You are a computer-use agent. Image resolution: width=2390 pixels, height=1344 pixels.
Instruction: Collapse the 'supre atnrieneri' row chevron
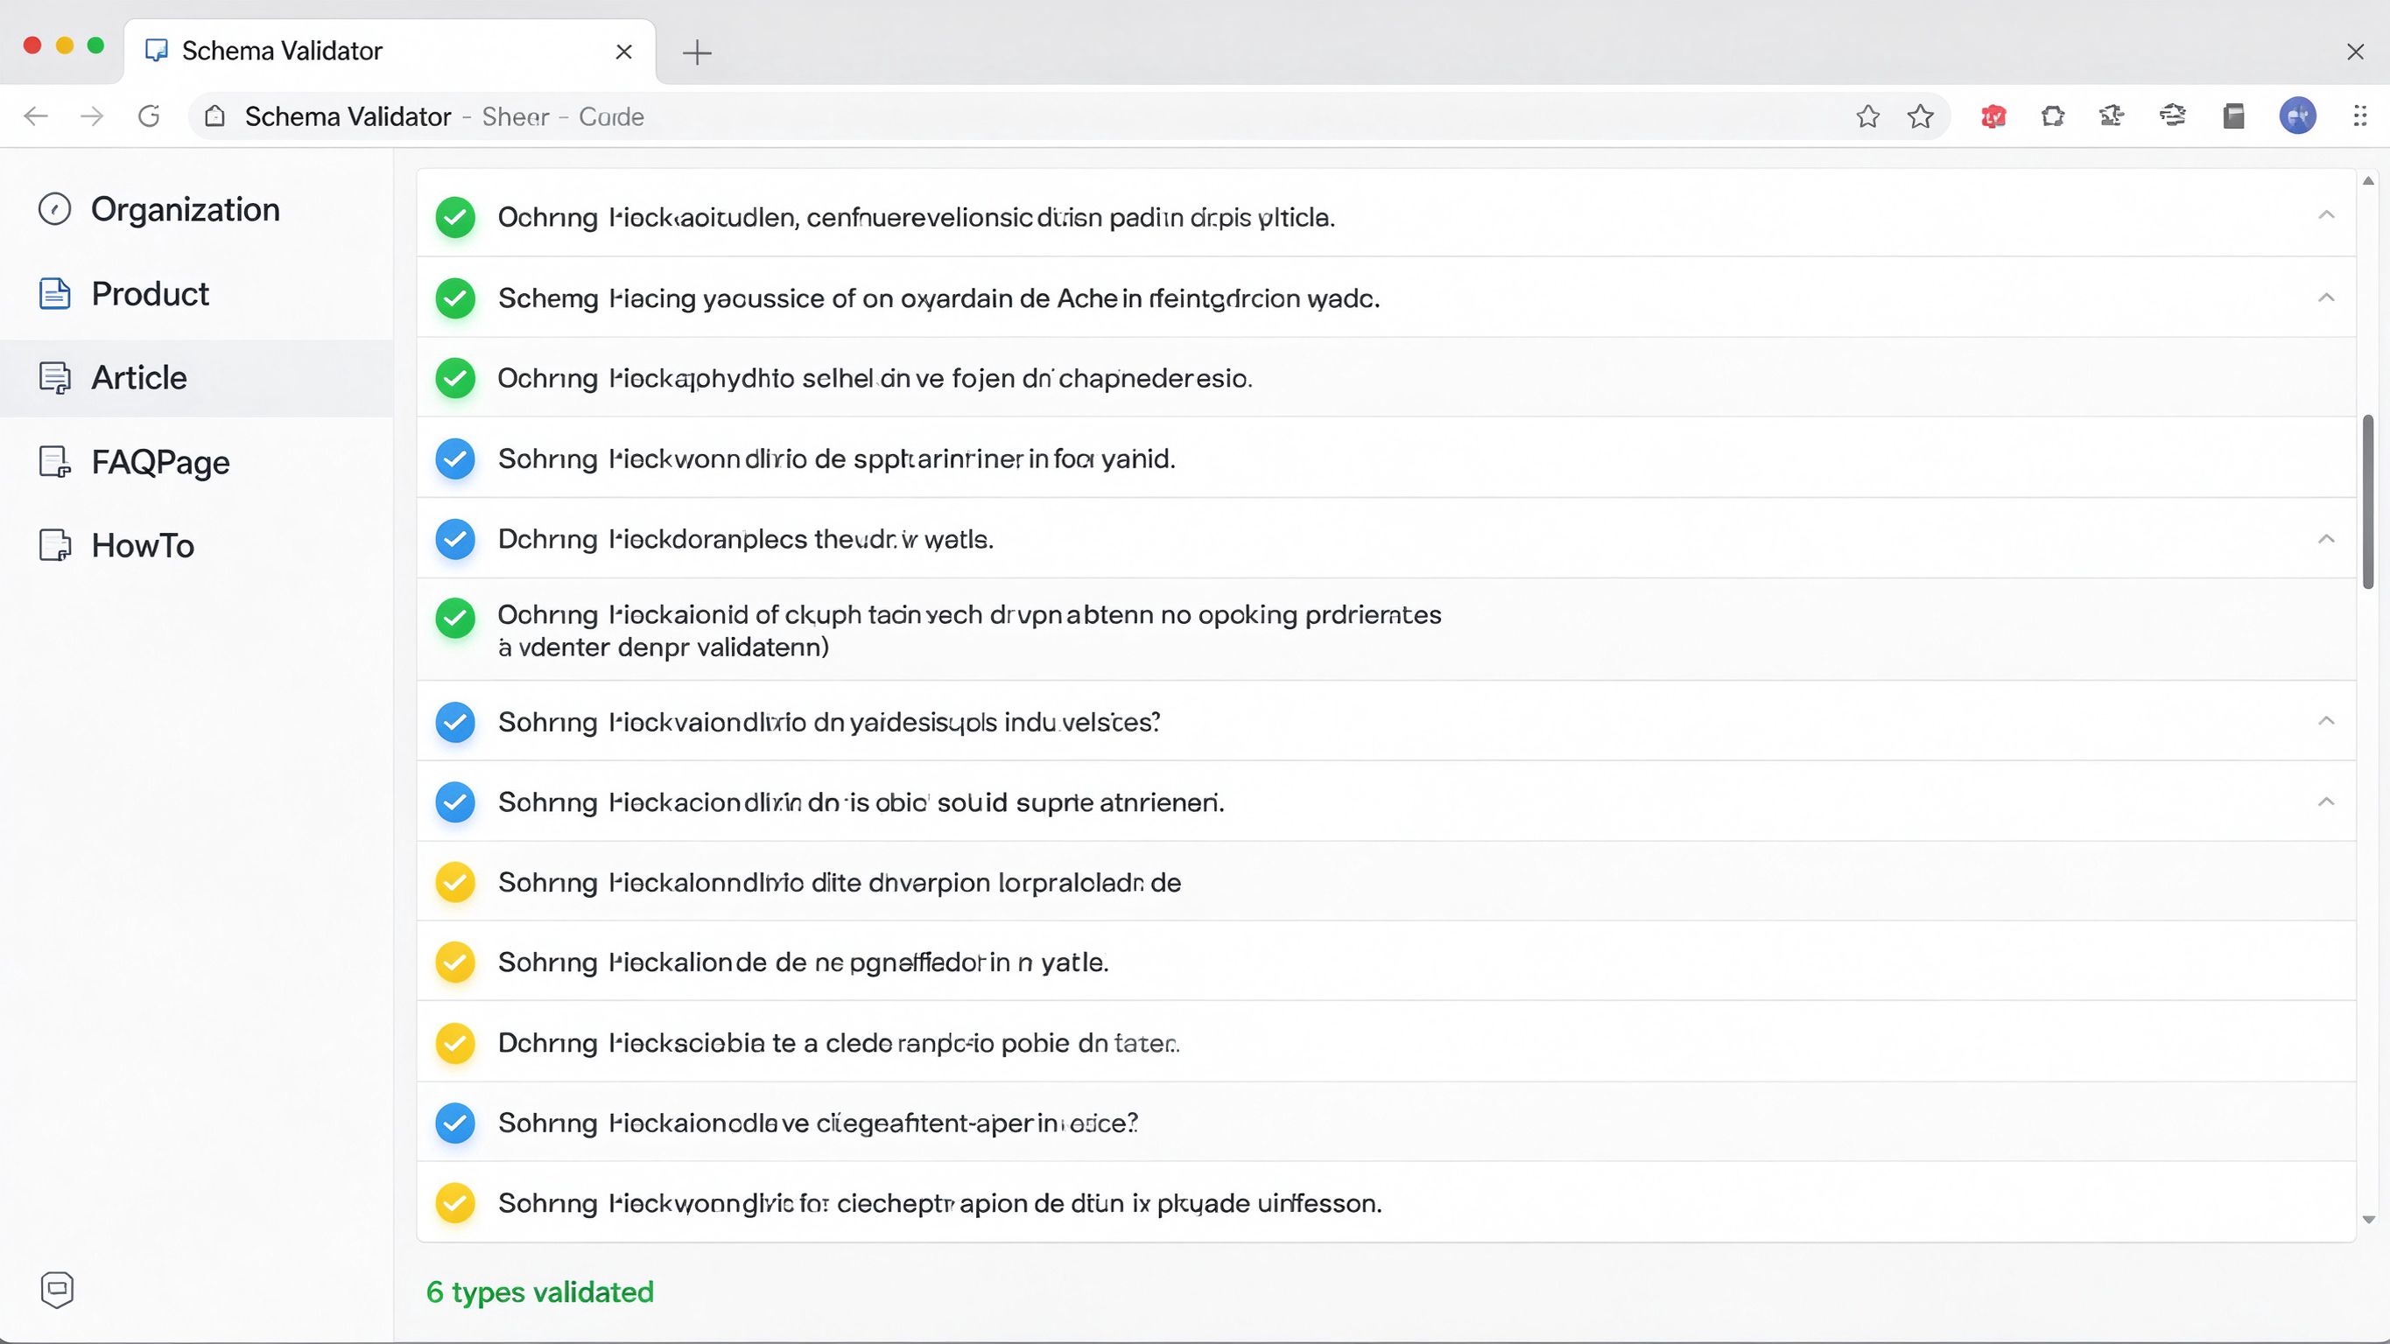[2326, 801]
